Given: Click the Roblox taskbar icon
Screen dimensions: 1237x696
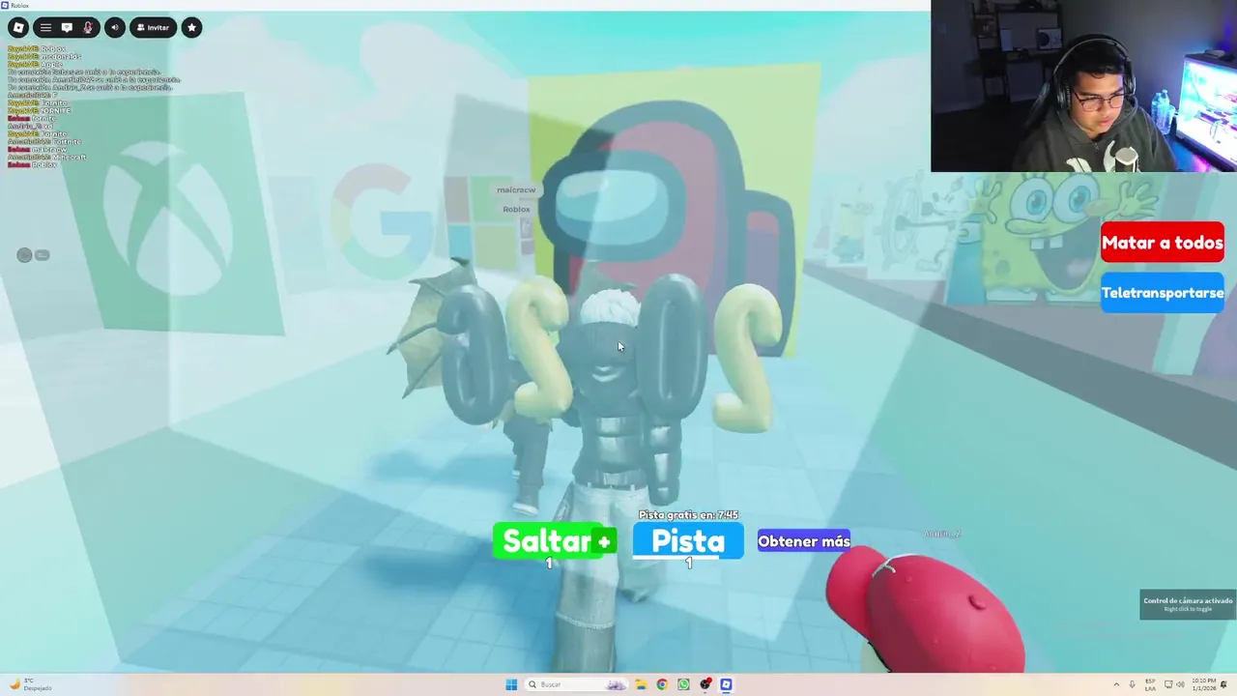Looking at the screenshot, I should click(726, 684).
